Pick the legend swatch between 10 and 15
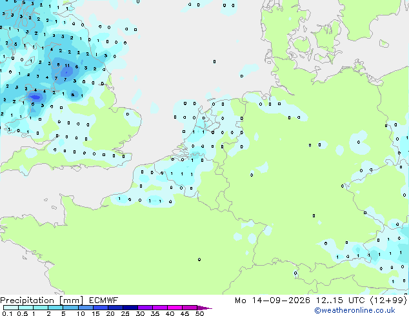 86,308
